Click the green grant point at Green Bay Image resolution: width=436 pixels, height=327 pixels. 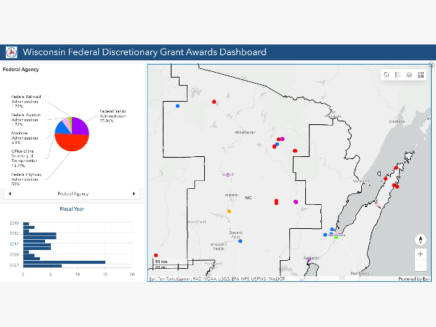(x=336, y=237)
